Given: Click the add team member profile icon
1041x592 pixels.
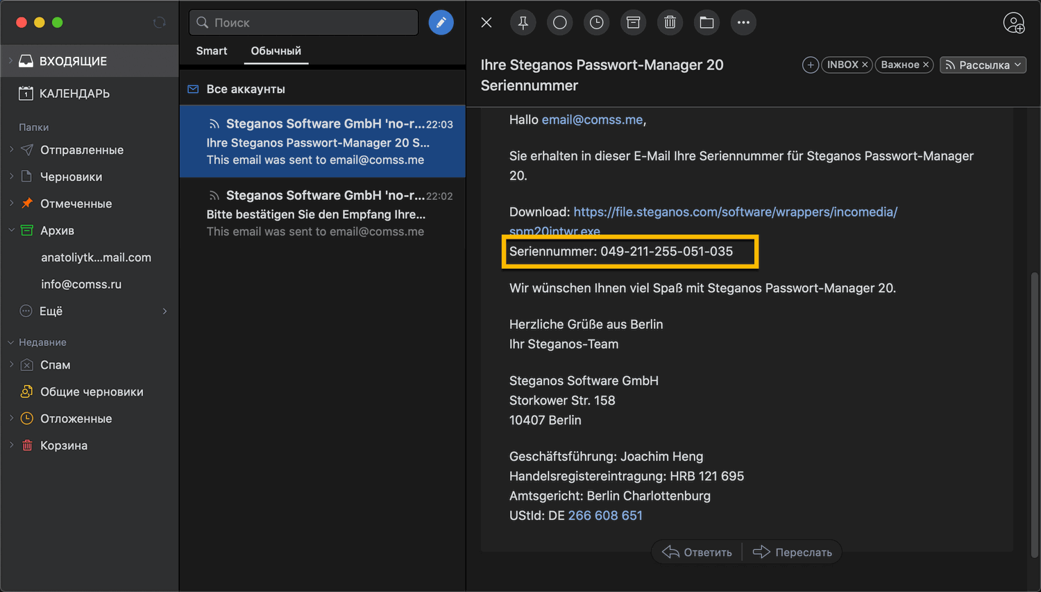Looking at the screenshot, I should 1014,23.
